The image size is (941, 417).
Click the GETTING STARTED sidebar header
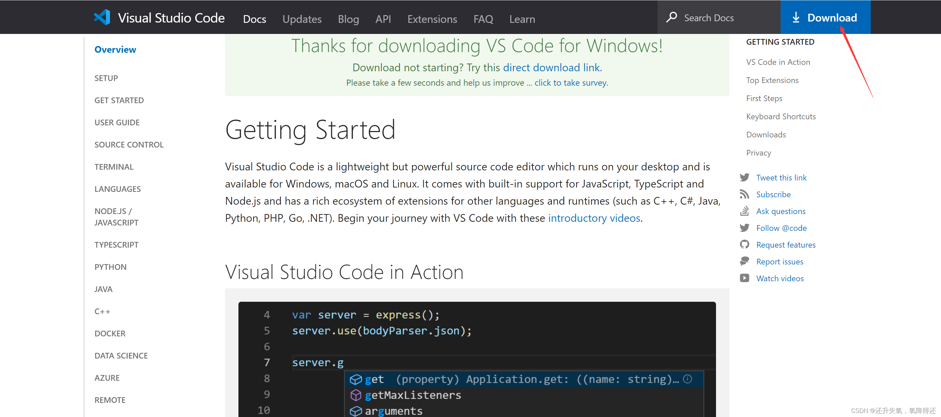pos(780,42)
